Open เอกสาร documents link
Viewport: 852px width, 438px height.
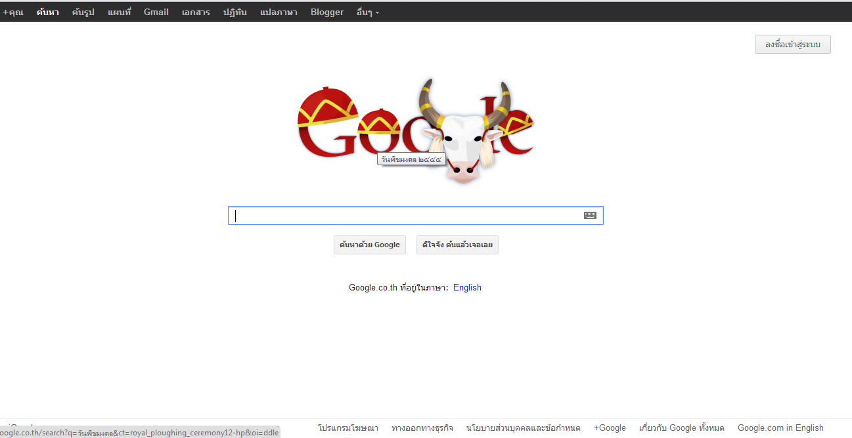click(x=196, y=12)
